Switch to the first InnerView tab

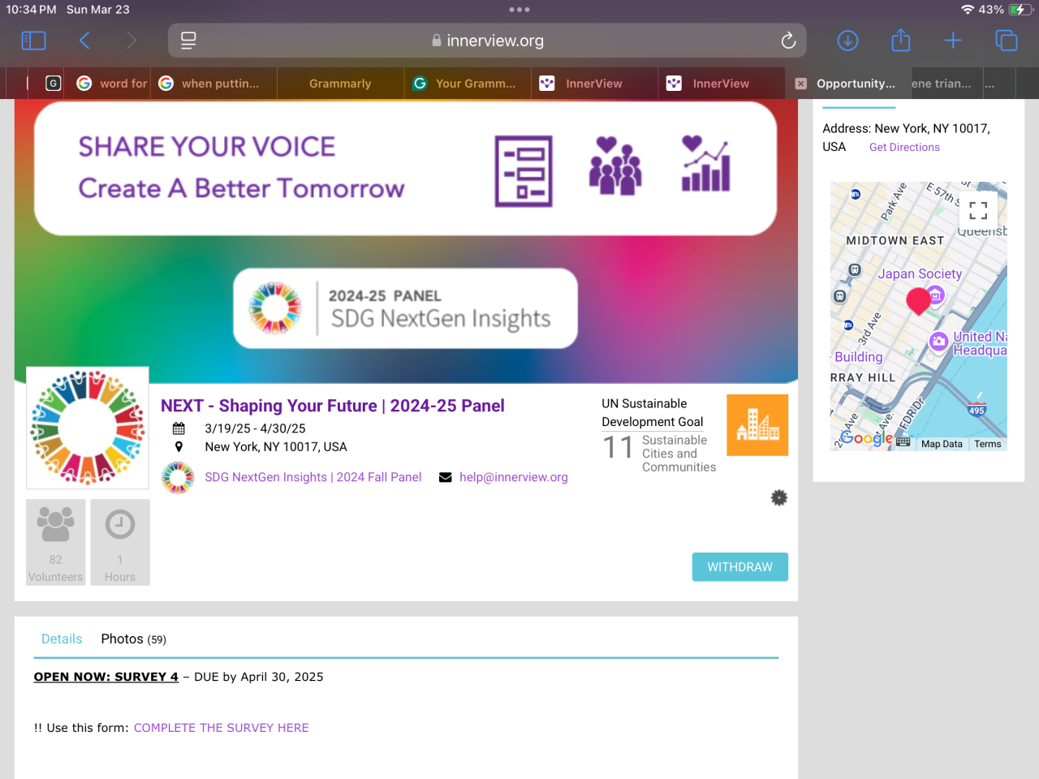tap(594, 84)
